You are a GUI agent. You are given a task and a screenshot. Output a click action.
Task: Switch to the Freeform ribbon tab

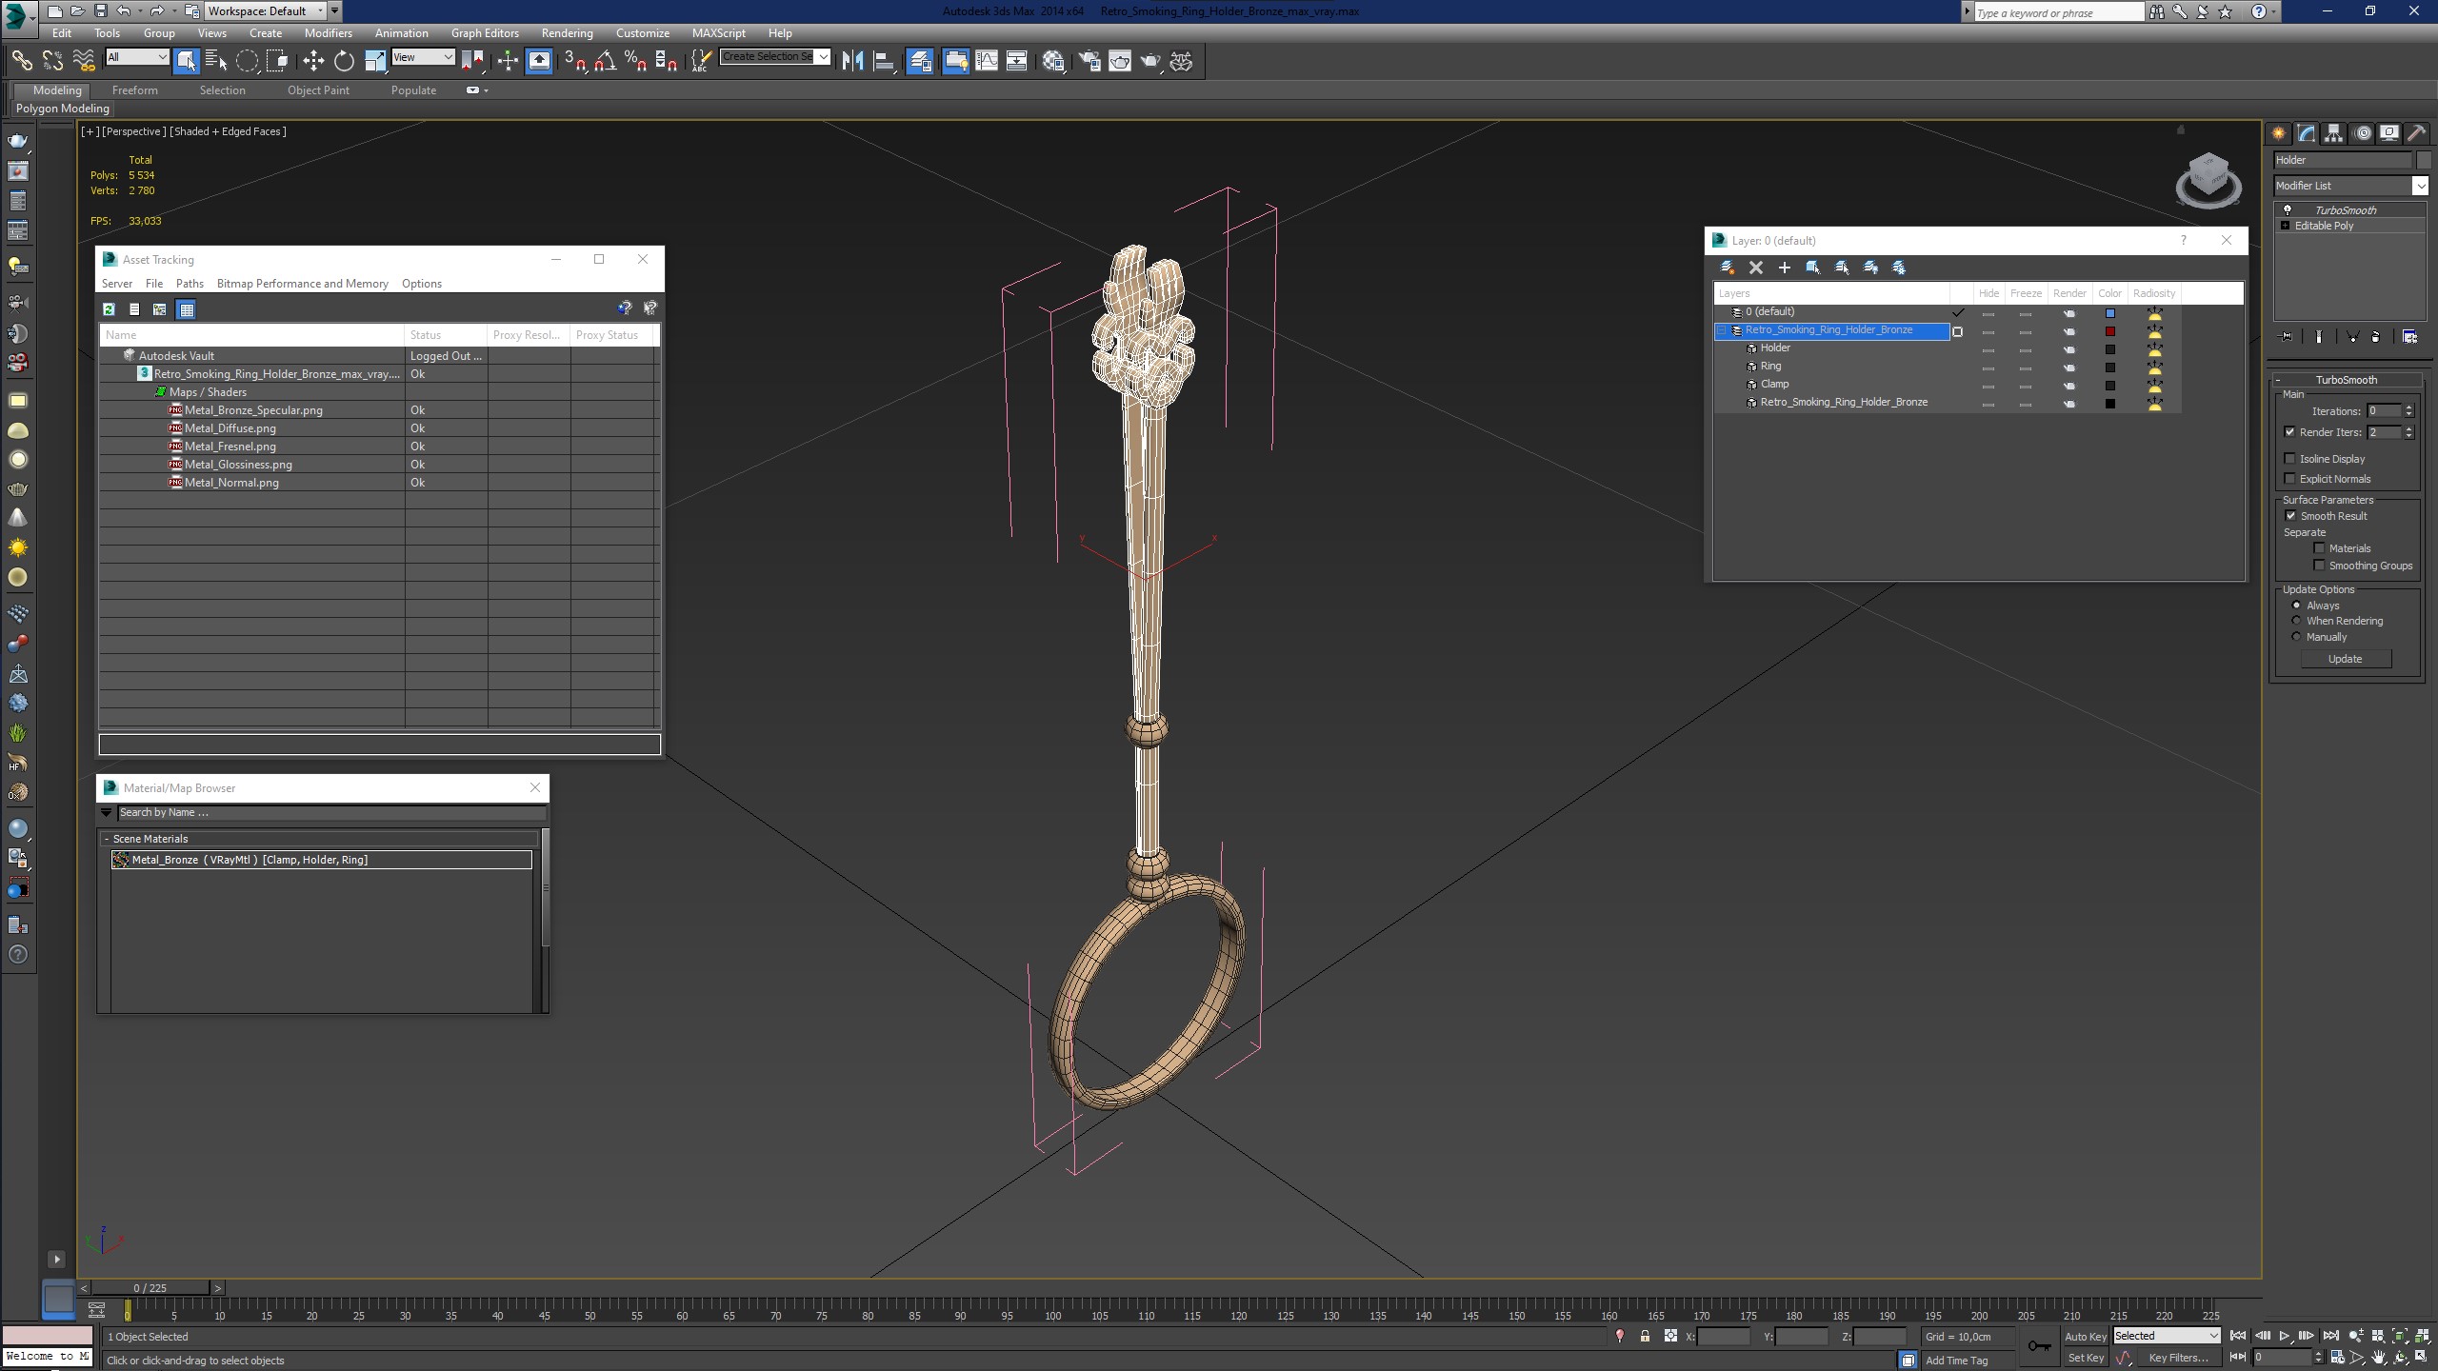pos(134,90)
